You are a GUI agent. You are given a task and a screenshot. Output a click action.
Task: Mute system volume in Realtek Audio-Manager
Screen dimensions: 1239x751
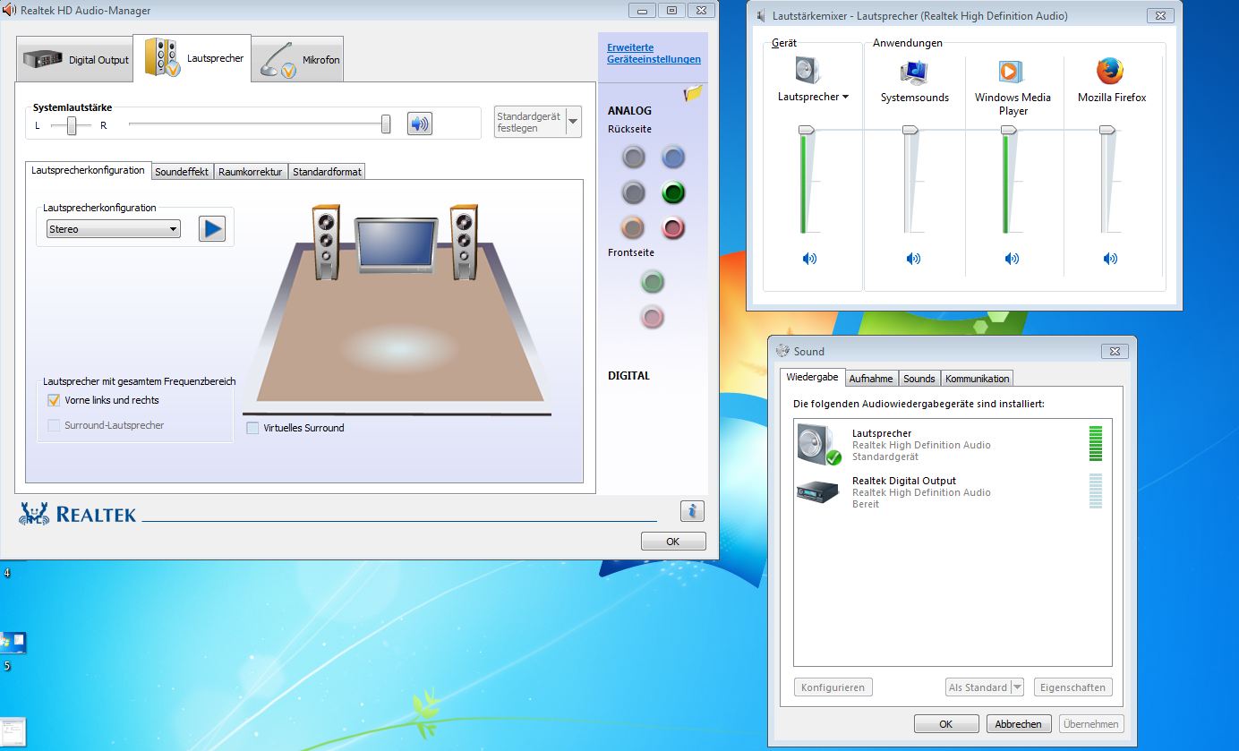pyautogui.click(x=419, y=124)
